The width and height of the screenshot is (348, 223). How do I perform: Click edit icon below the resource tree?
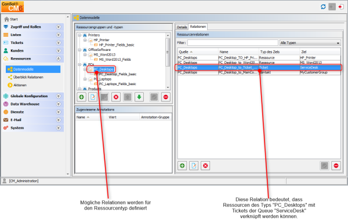pos(93,97)
